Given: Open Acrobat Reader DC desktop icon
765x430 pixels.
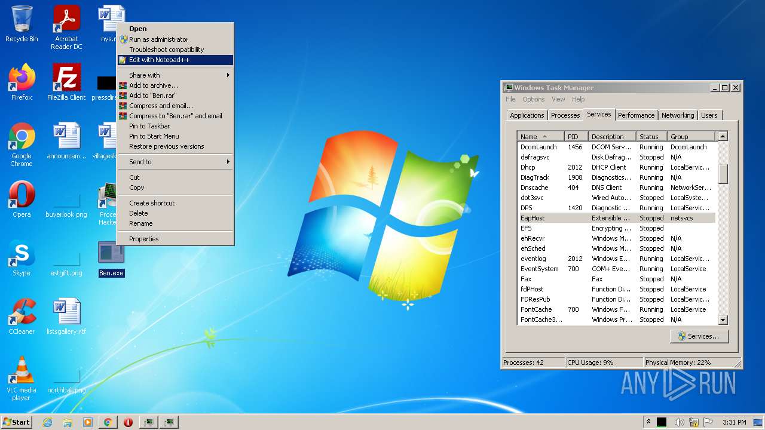Looking at the screenshot, I should point(66,27).
